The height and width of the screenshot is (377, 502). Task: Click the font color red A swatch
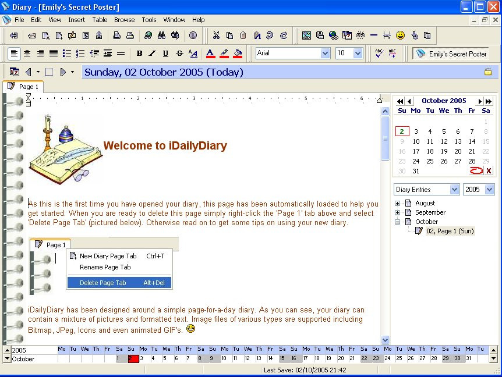click(x=210, y=54)
